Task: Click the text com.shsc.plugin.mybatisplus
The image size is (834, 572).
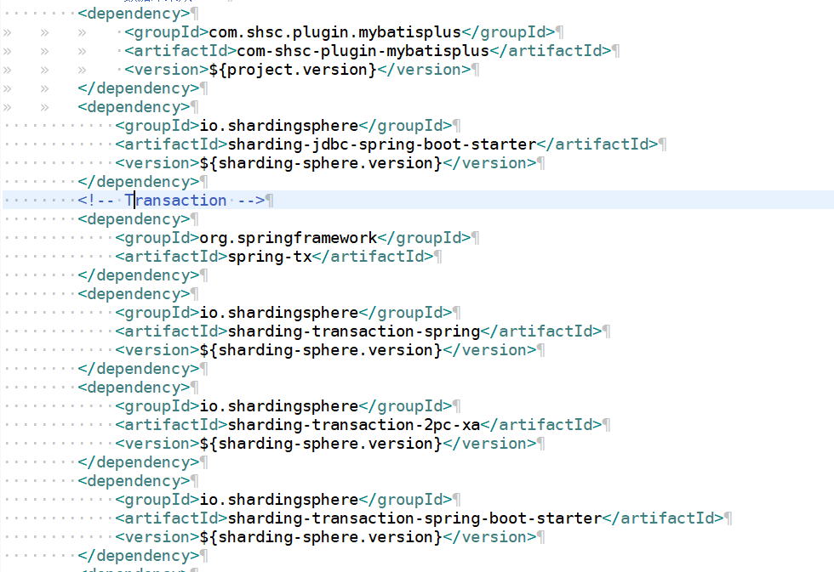Action: [335, 32]
